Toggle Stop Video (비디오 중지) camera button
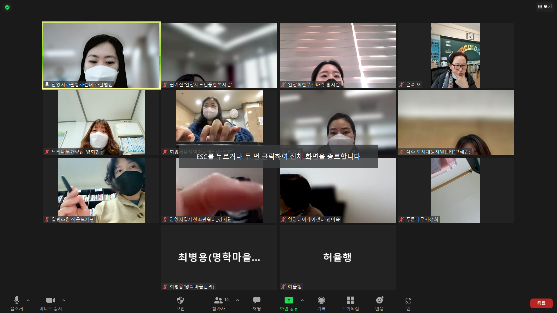This screenshot has width=557, height=313. click(x=50, y=300)
